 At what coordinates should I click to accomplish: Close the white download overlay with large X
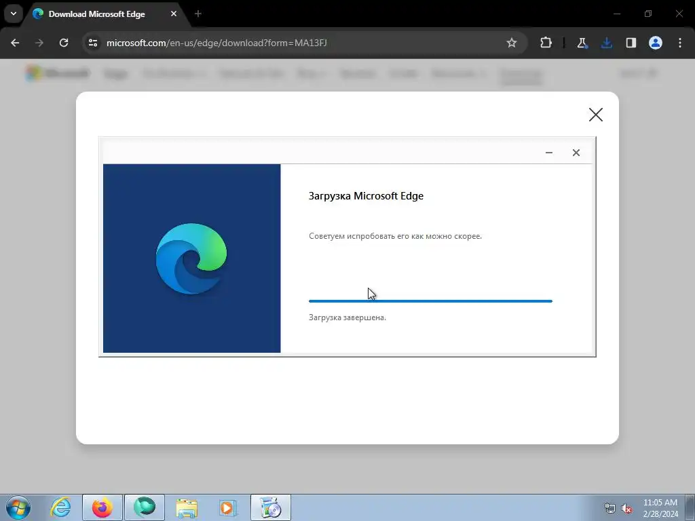(x=596, y=115)
